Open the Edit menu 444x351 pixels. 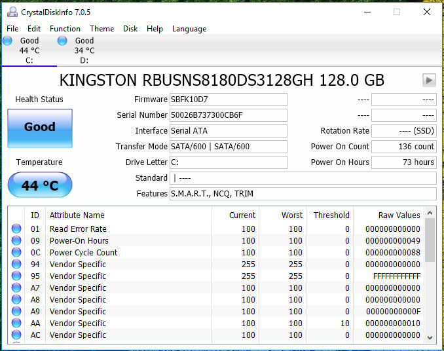tap(34, 29)
